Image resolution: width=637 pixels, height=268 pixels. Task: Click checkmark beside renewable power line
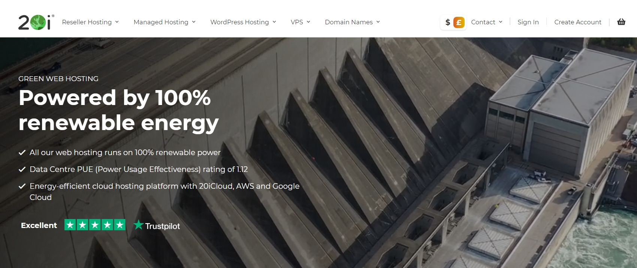[22, 153]
